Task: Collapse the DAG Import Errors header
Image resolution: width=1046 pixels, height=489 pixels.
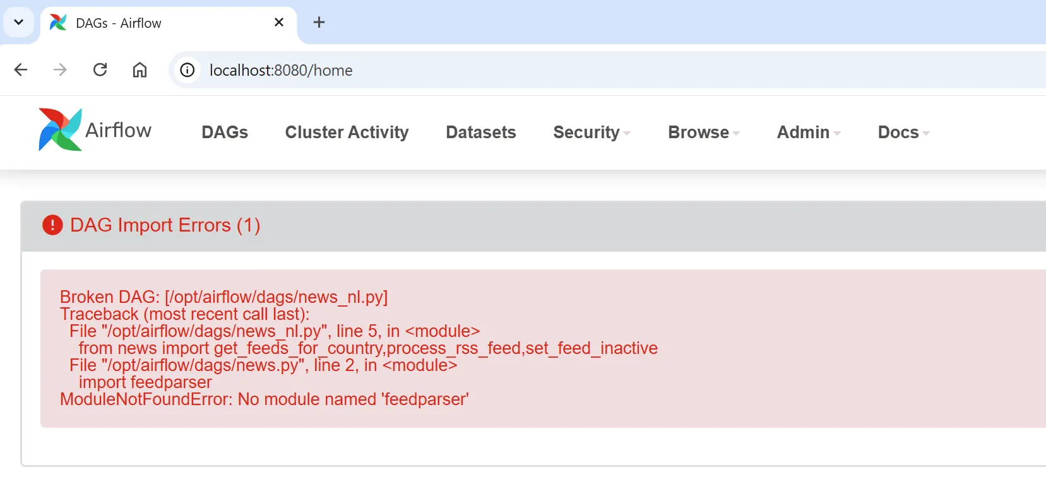Action: pyautogui.click(x=165, y=225)
